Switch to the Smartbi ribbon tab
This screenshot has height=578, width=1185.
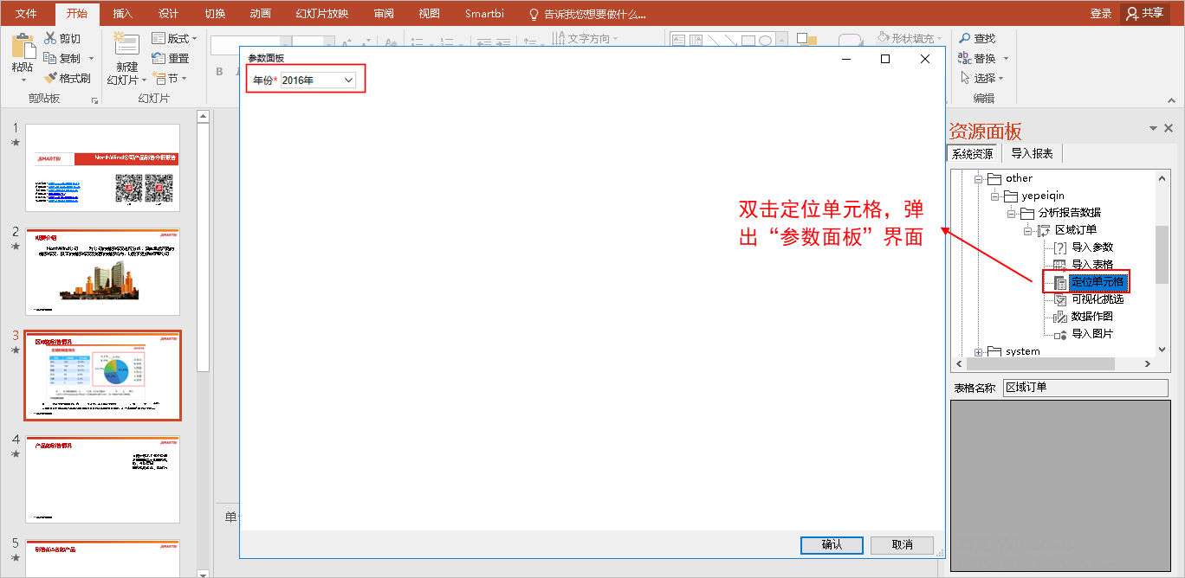coord(484,13)
